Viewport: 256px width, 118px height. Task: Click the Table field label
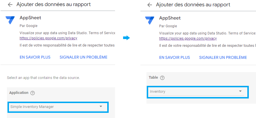153,77
